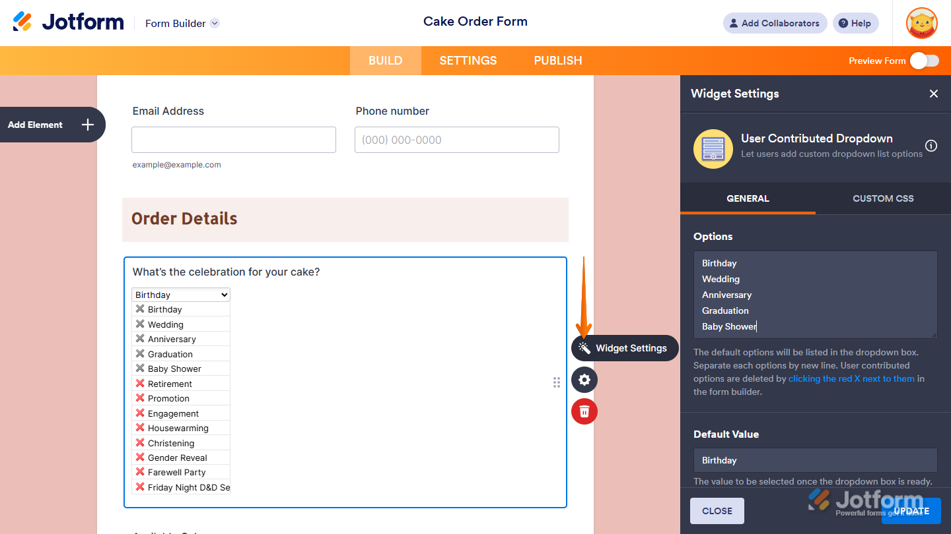Click the info icon next to User Contributed Dropdown

click(931, 146)
